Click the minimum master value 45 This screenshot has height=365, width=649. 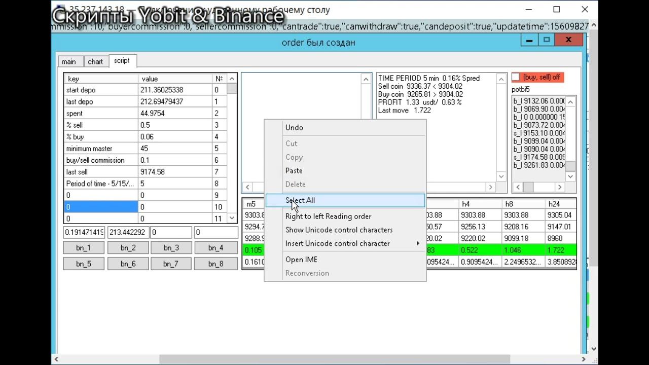tap(175, 149)
